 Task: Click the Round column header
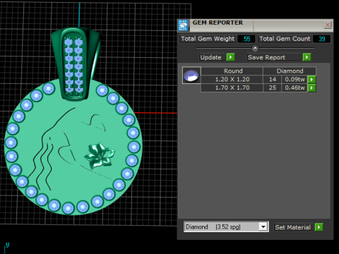click(x=232, y=71)
